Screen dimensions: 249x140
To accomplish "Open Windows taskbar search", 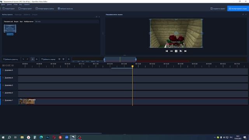I will coord(9,137).
